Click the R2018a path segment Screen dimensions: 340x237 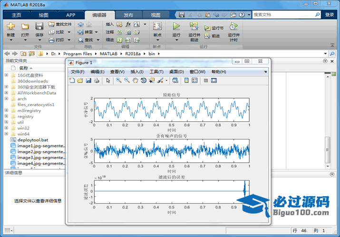[x=133, y=54]
